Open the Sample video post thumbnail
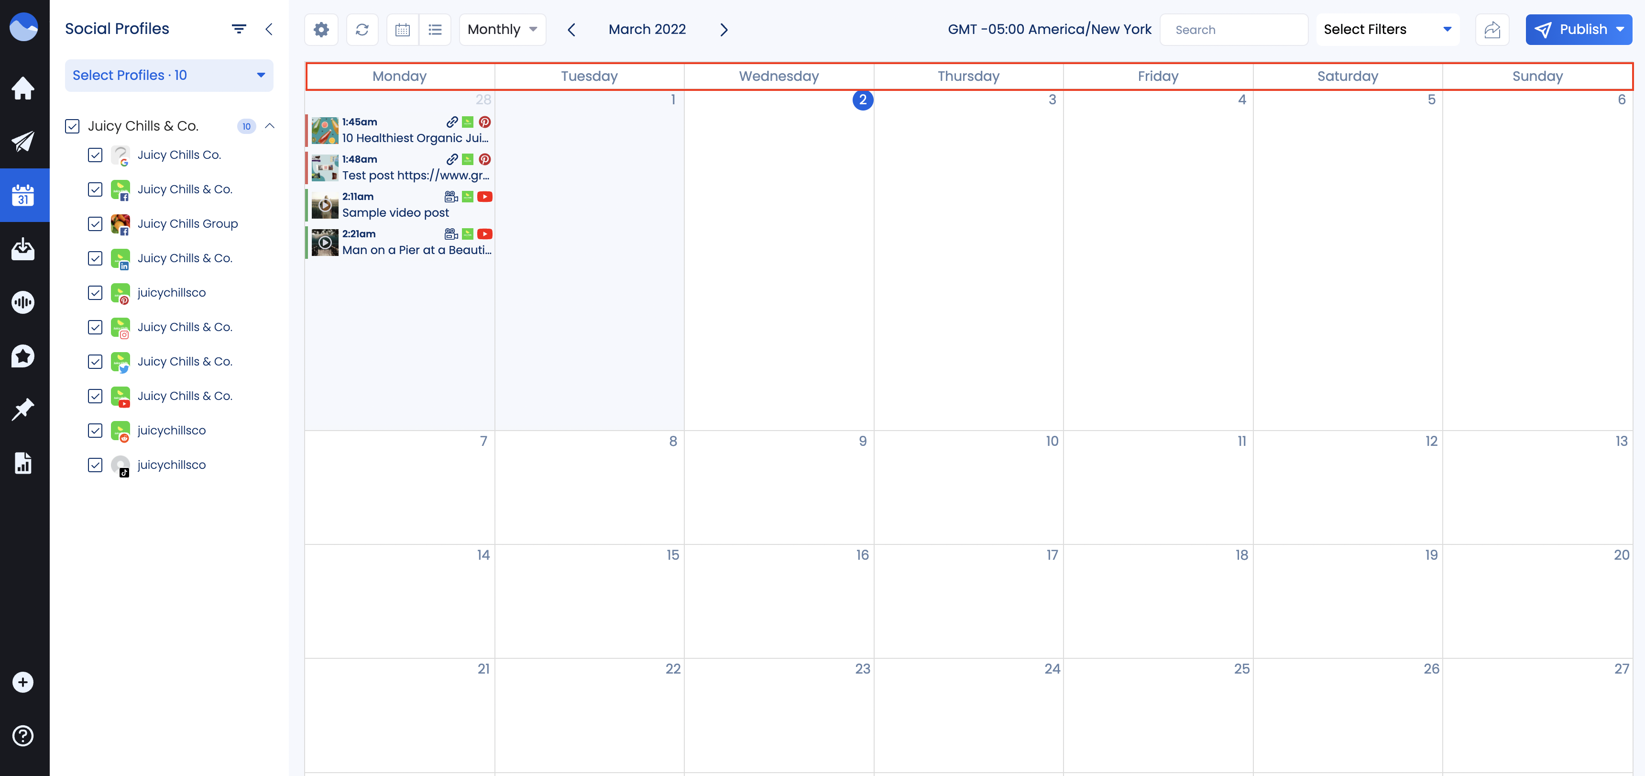 324,206
